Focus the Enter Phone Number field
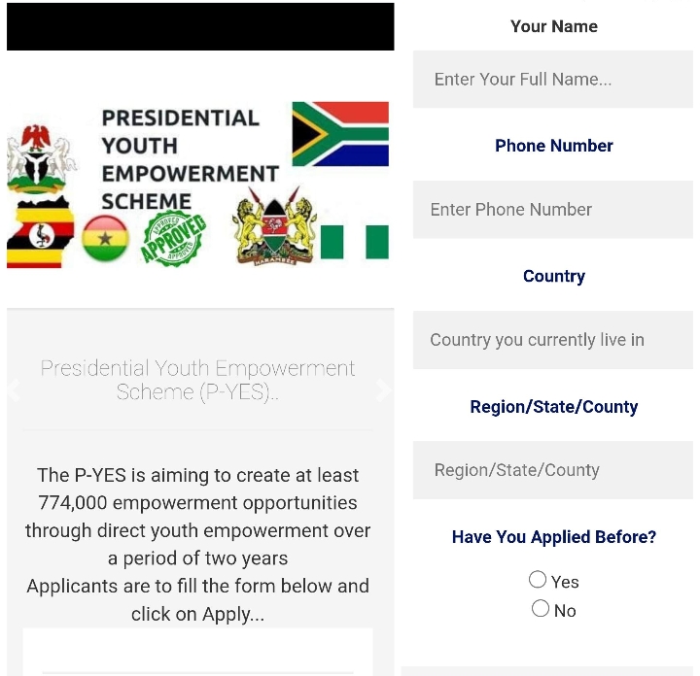700x676 pixels. 552,210
